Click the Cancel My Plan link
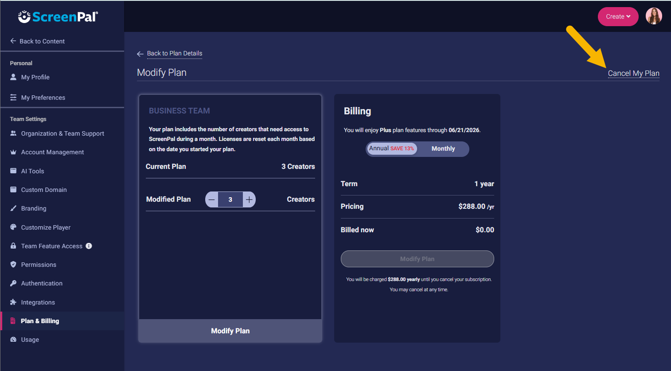 633,74
